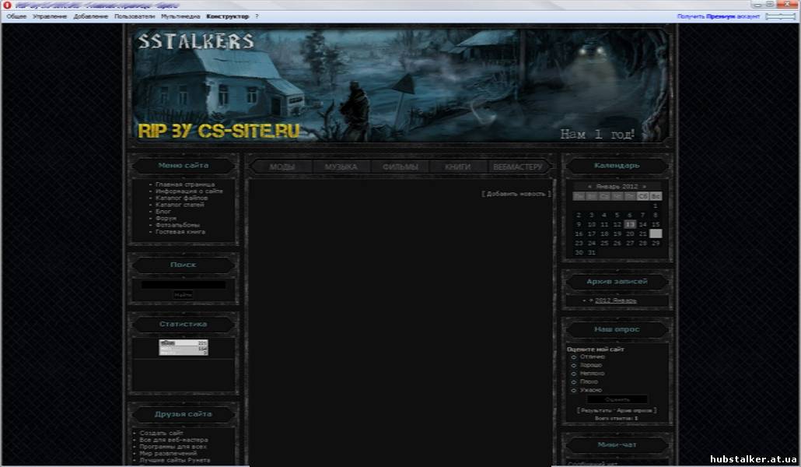
Task: Open the Добавление admin menu
Action: pos(90,16)
